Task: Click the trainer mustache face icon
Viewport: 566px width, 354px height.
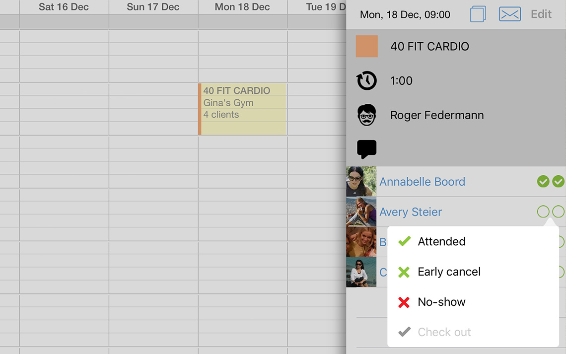Action: (x=367, y=115)
